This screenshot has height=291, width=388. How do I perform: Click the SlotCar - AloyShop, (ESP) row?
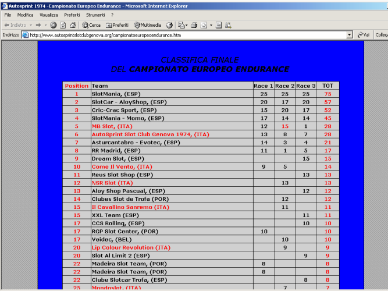(201, 102)
